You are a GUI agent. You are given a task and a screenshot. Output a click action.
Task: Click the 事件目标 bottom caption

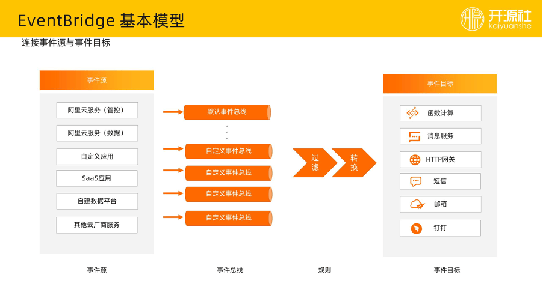coord(447,270)
